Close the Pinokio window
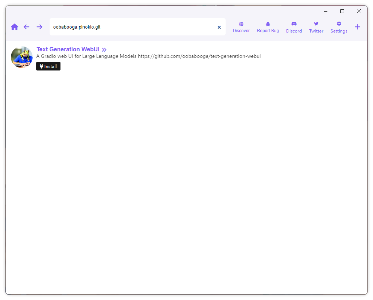 359,11
